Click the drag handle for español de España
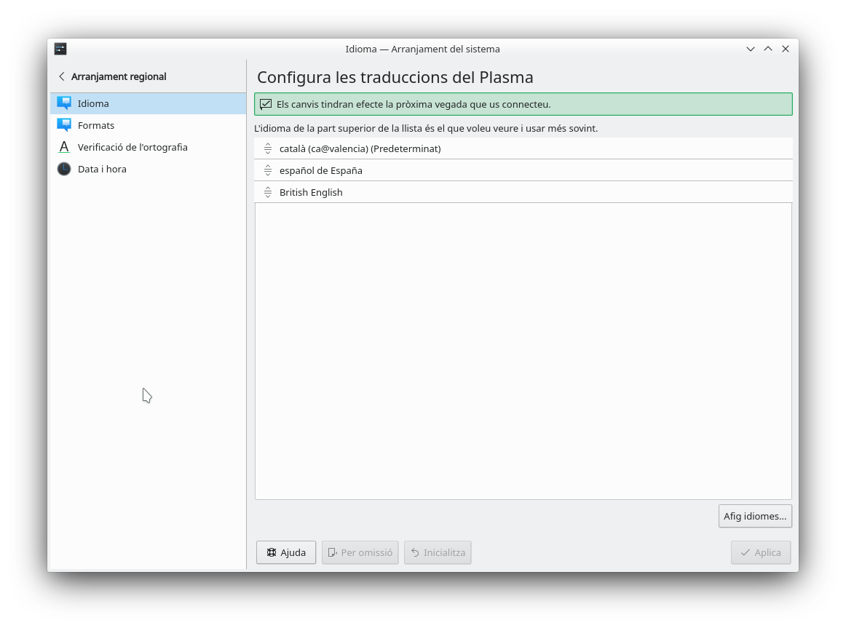Image resolution: width=846 pixels, height=628 pixels. tap(267, 170)
